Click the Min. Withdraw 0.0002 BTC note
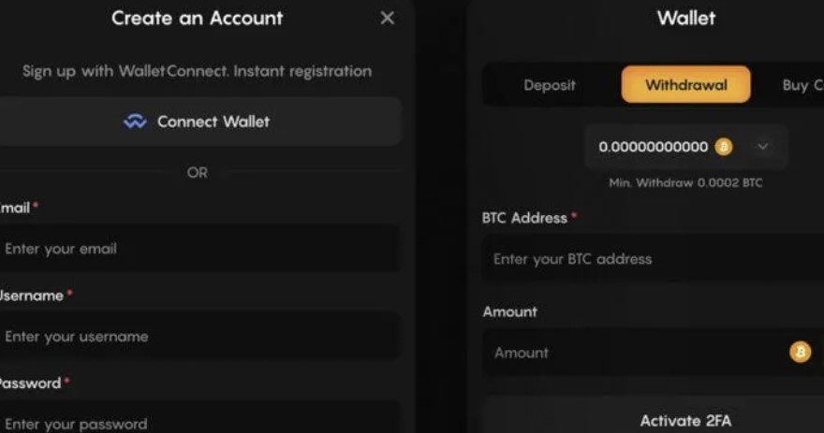 685,182
